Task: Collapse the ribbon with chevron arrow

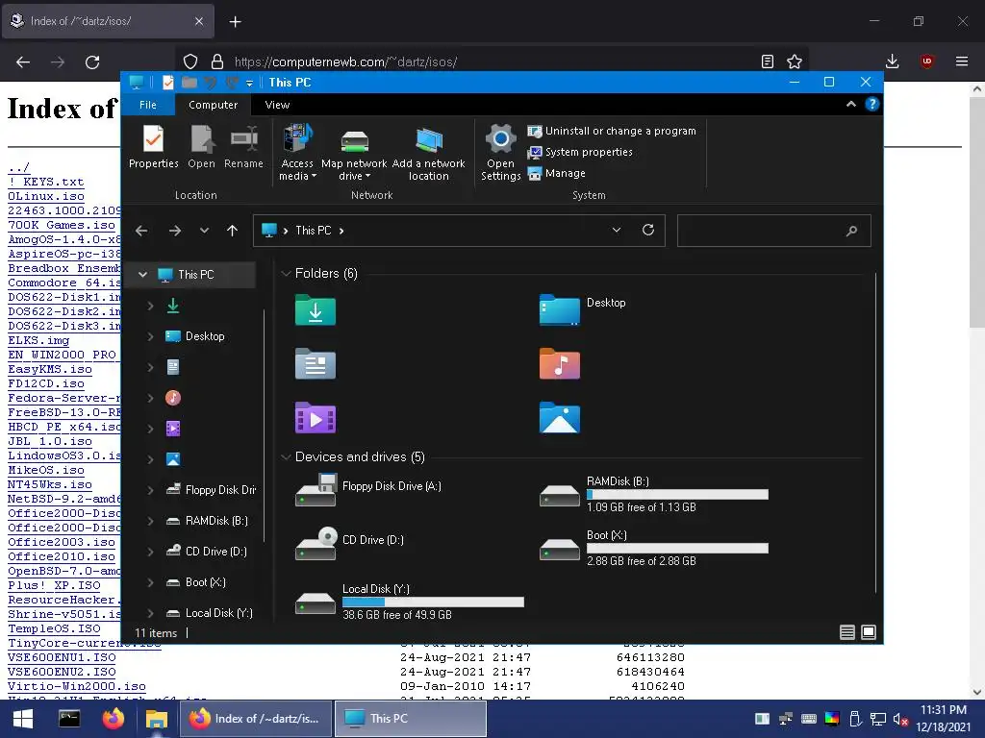Action: (x=850, y=104)
